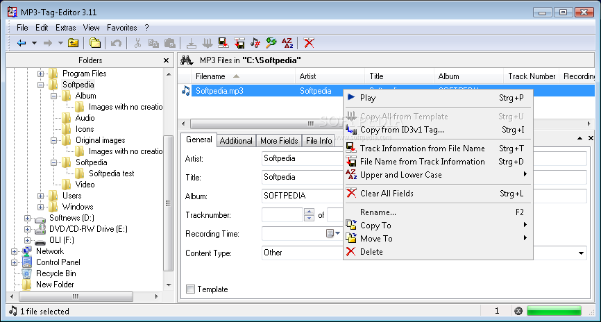
Task: Collapse the Original images folder node
Action: tap(53, 140)
